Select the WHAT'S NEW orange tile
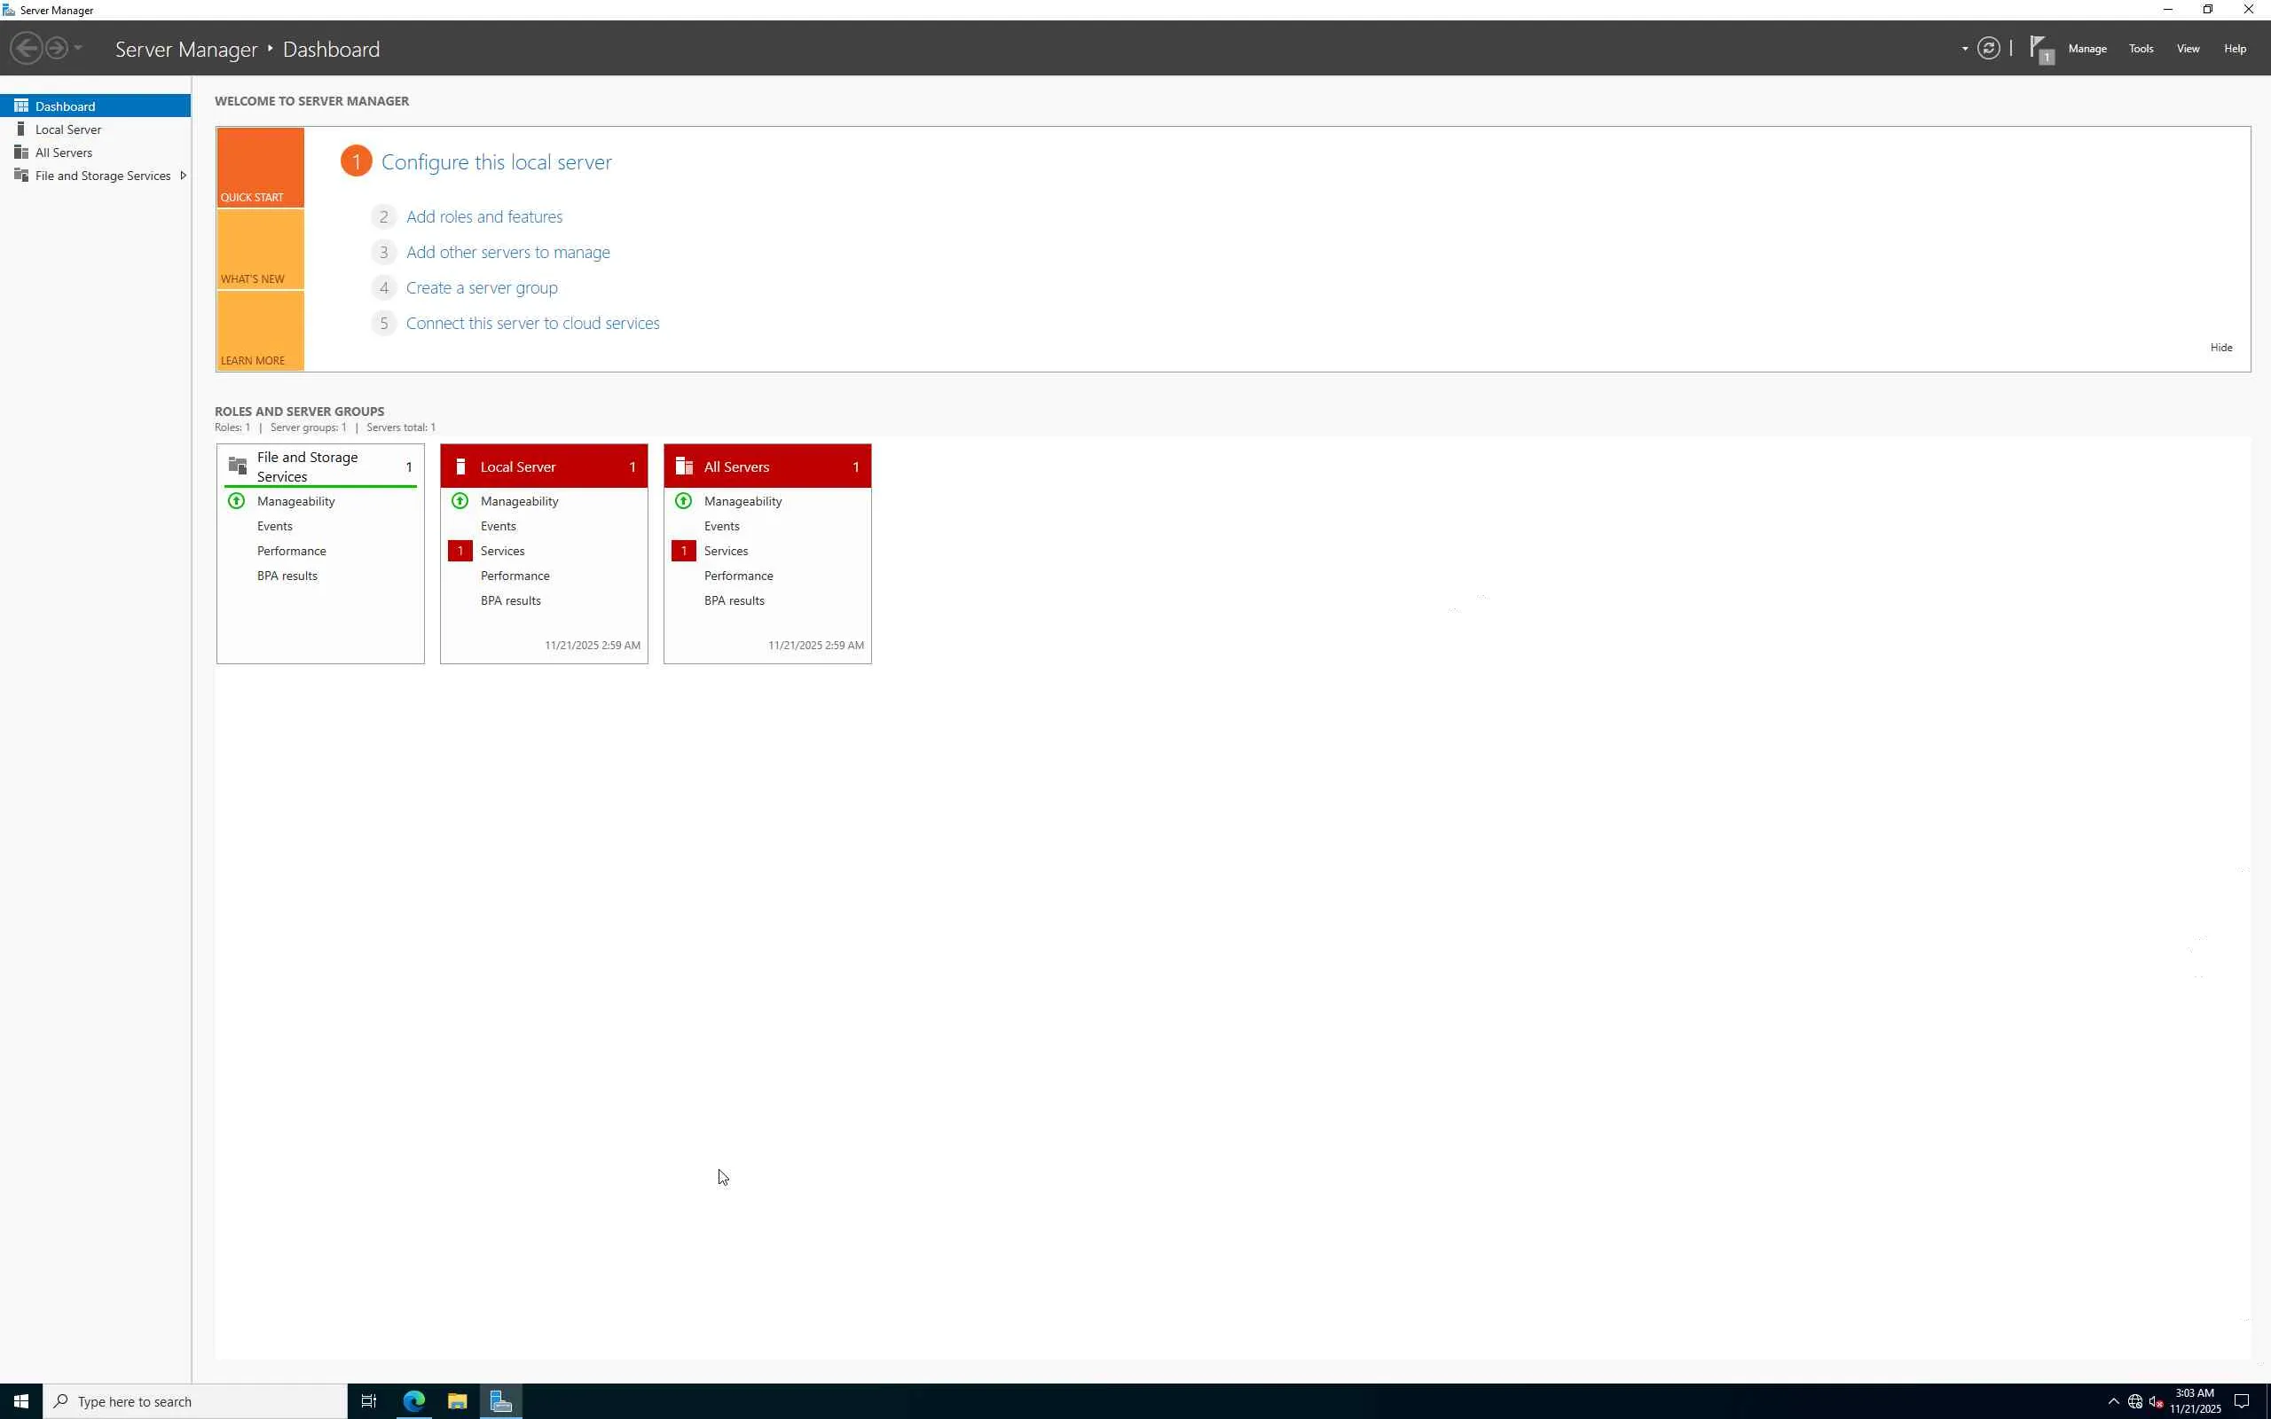2271x1419 pixels. click(260, 249)
